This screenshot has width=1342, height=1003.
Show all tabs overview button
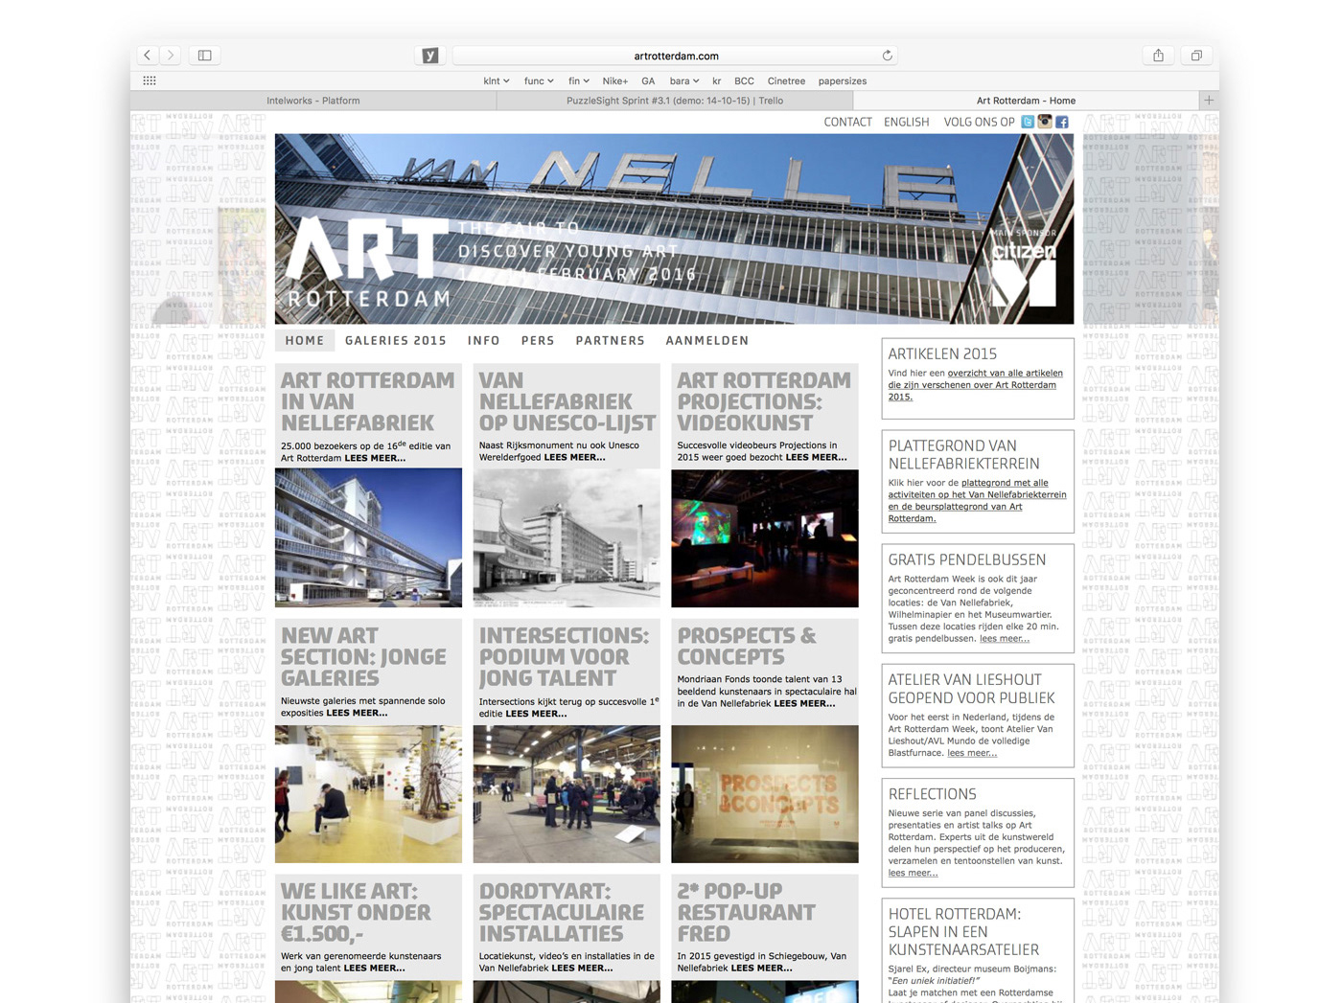coord(1196,56)
